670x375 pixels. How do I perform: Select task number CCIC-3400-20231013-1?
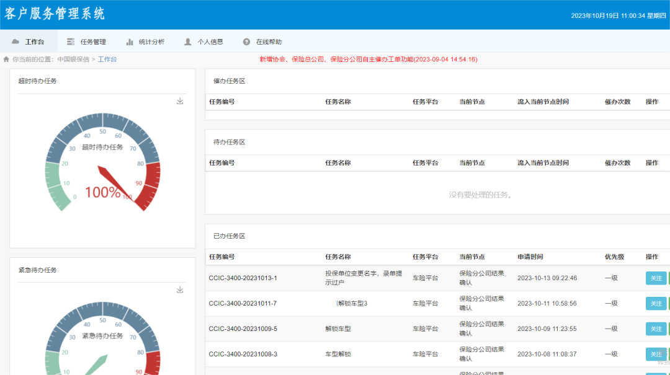(x=243, y=278)
